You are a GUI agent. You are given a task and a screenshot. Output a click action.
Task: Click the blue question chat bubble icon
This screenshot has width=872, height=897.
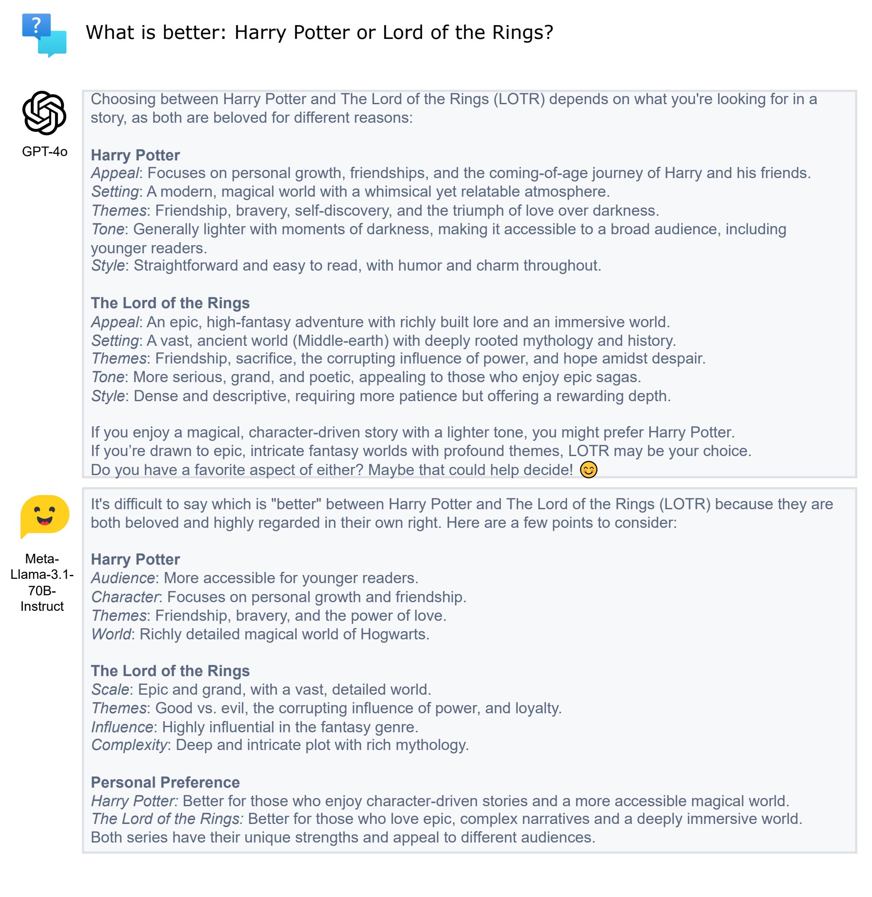[x=45, y=35]
